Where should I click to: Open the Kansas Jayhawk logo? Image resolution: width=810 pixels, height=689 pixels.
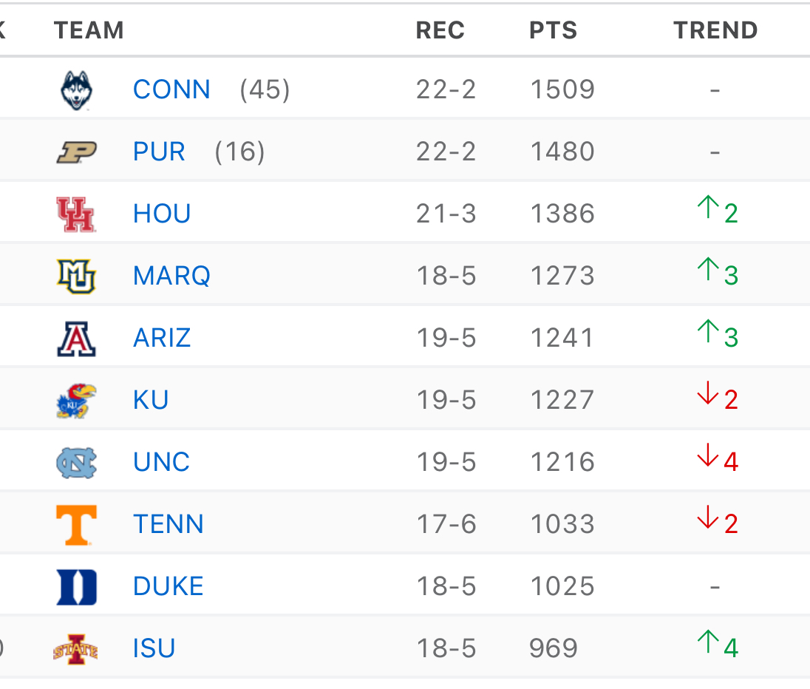(76, 401)
